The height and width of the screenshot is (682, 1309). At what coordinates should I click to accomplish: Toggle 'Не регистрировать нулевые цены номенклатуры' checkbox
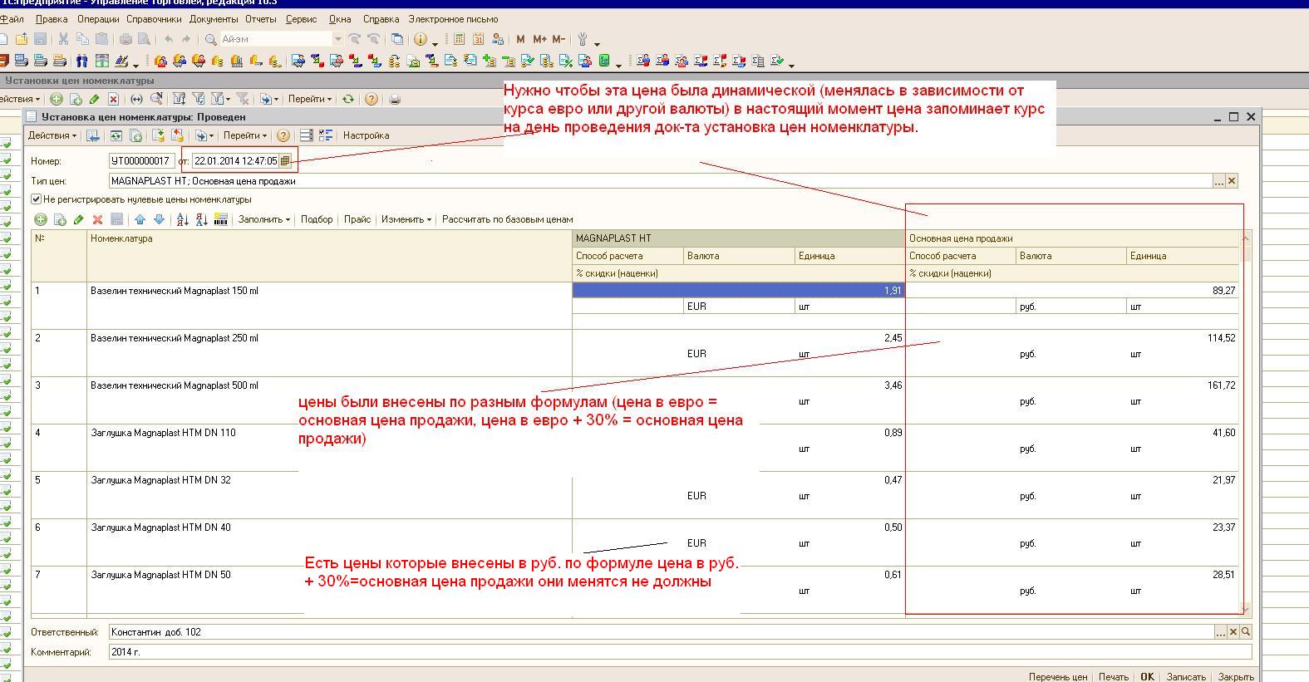pyautogui.click(x=36, y=199)
